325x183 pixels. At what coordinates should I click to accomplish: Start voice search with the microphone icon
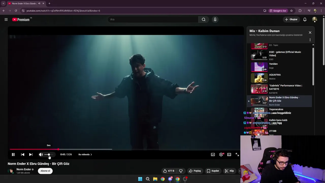(x=215, y=19)
